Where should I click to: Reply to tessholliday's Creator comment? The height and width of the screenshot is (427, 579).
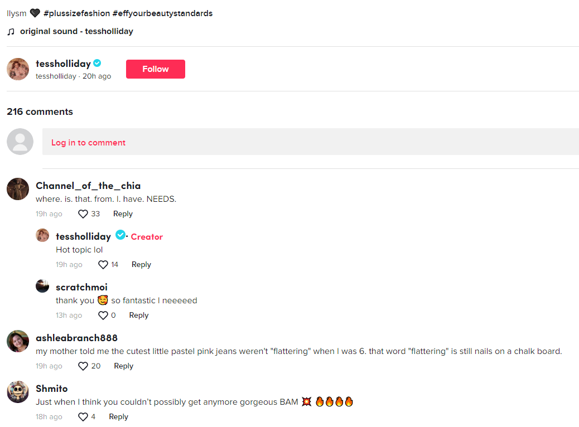(x=142, y=265)
